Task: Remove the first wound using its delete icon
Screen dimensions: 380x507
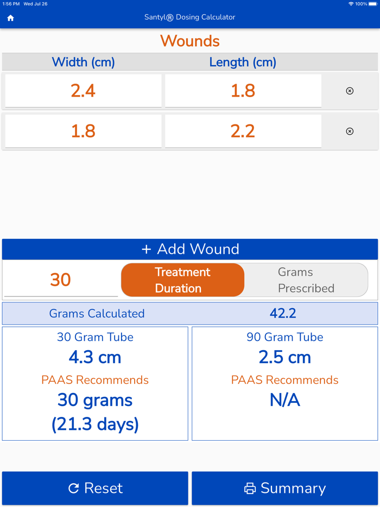Action: (x=350, y=91)
